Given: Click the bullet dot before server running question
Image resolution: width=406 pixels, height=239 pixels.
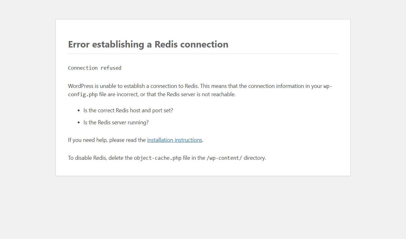Looking at the screenshot, I should (x=79, y=123).
